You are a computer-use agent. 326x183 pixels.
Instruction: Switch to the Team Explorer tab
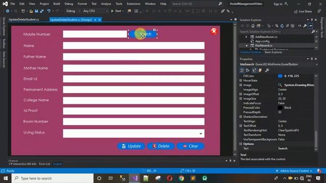[273, 52]
